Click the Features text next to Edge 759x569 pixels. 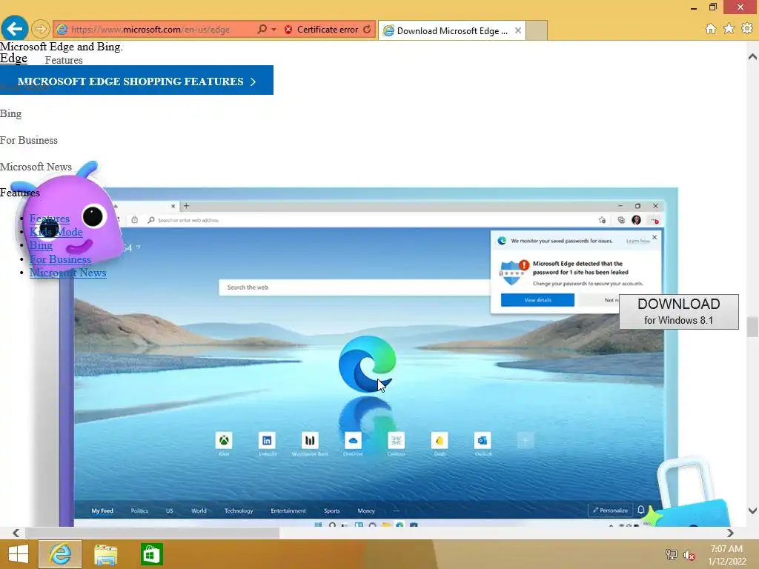tap(64, 60)
